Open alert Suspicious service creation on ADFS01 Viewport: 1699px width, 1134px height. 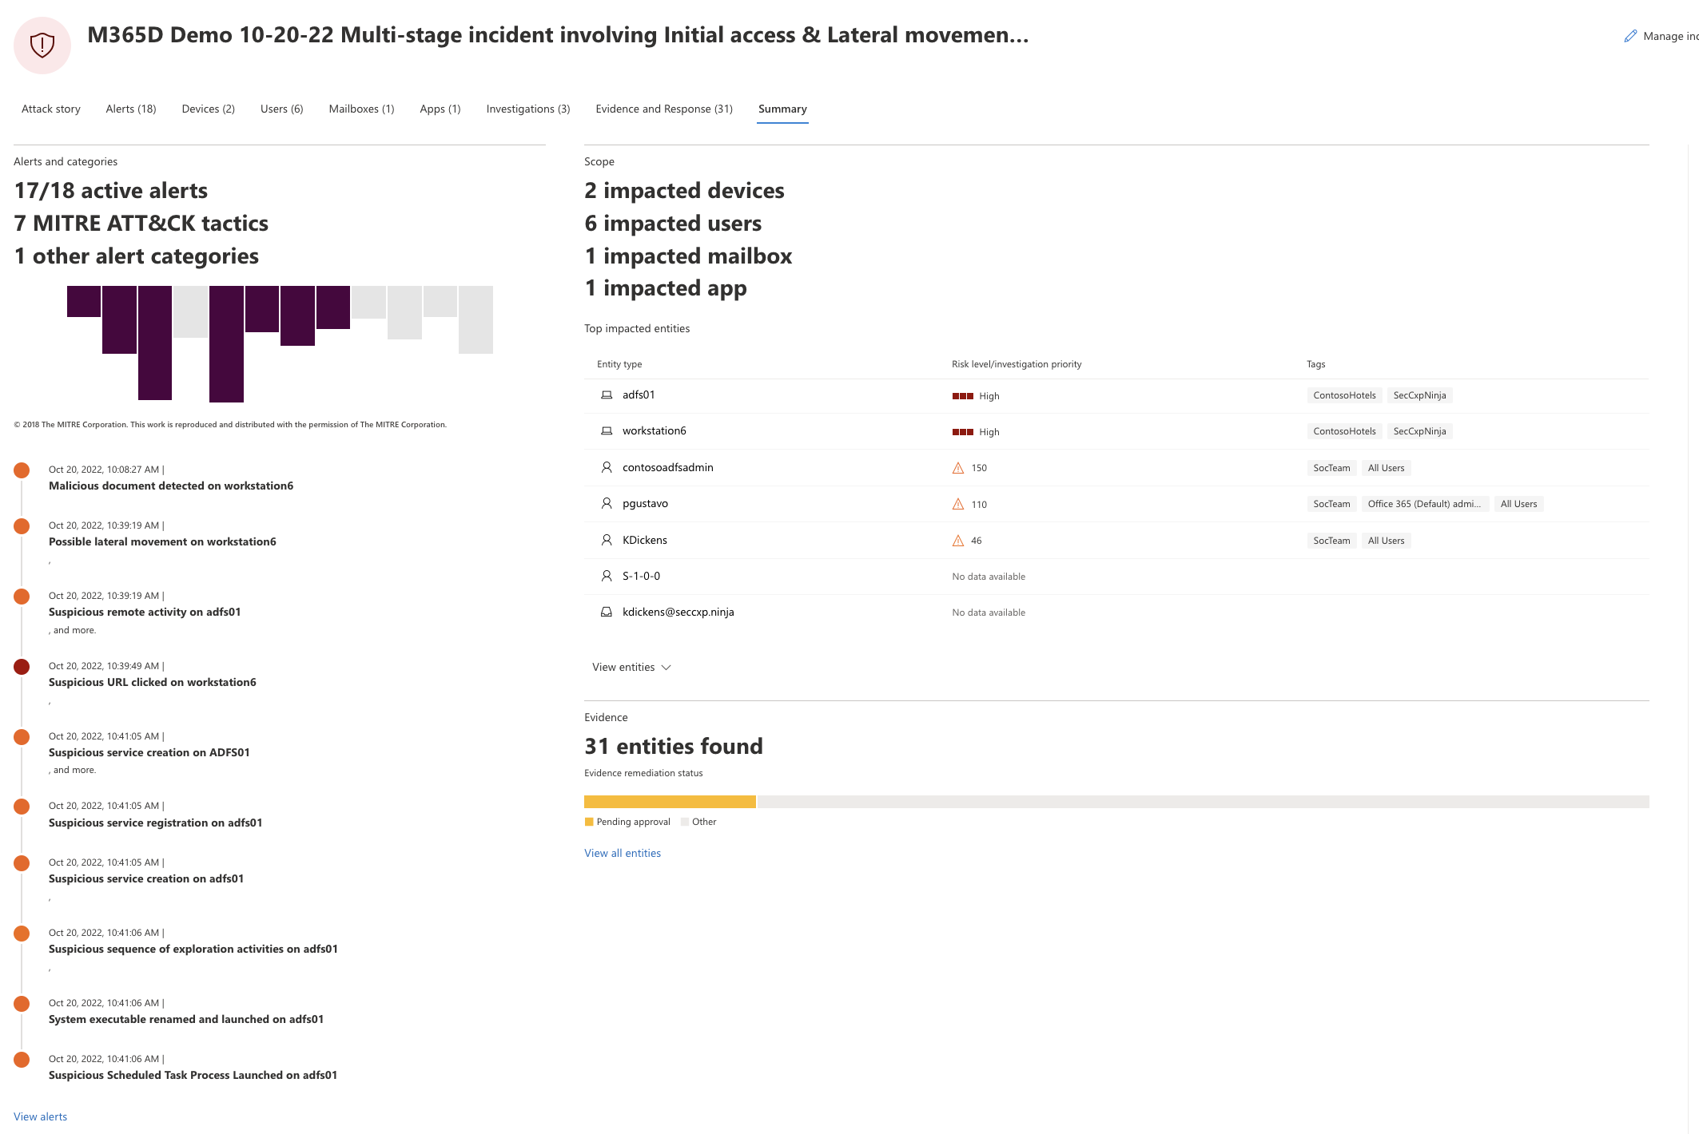[149, 752]
